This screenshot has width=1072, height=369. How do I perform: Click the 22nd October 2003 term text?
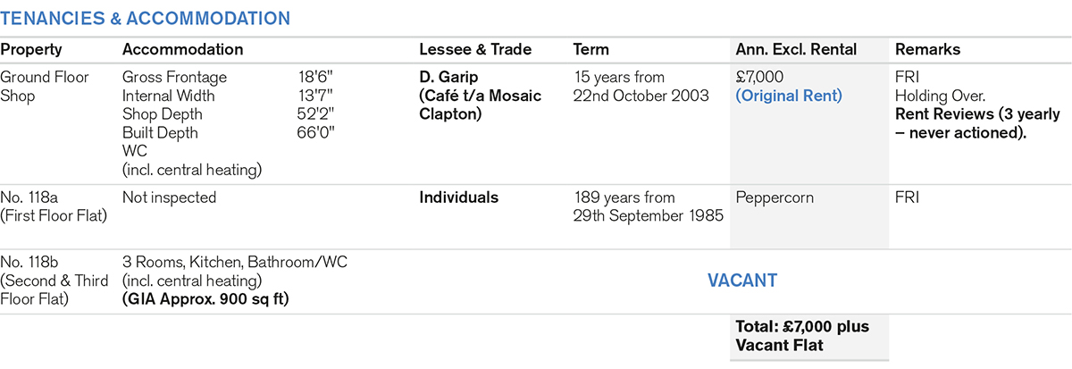click(x=640, y=96)
